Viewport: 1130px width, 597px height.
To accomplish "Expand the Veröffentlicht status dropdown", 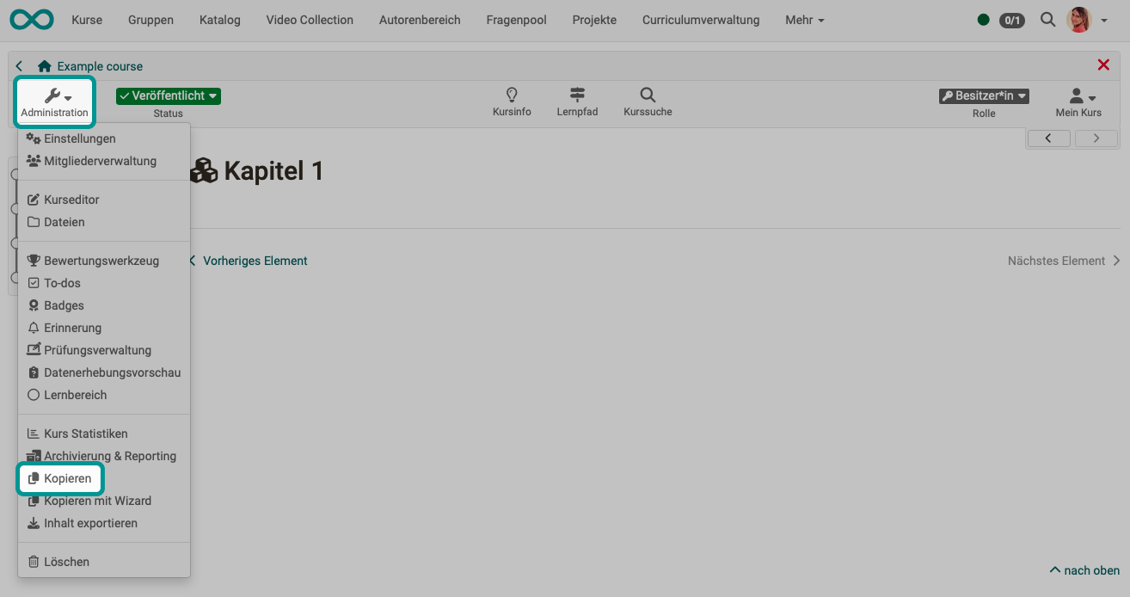I will click(169, 96).
